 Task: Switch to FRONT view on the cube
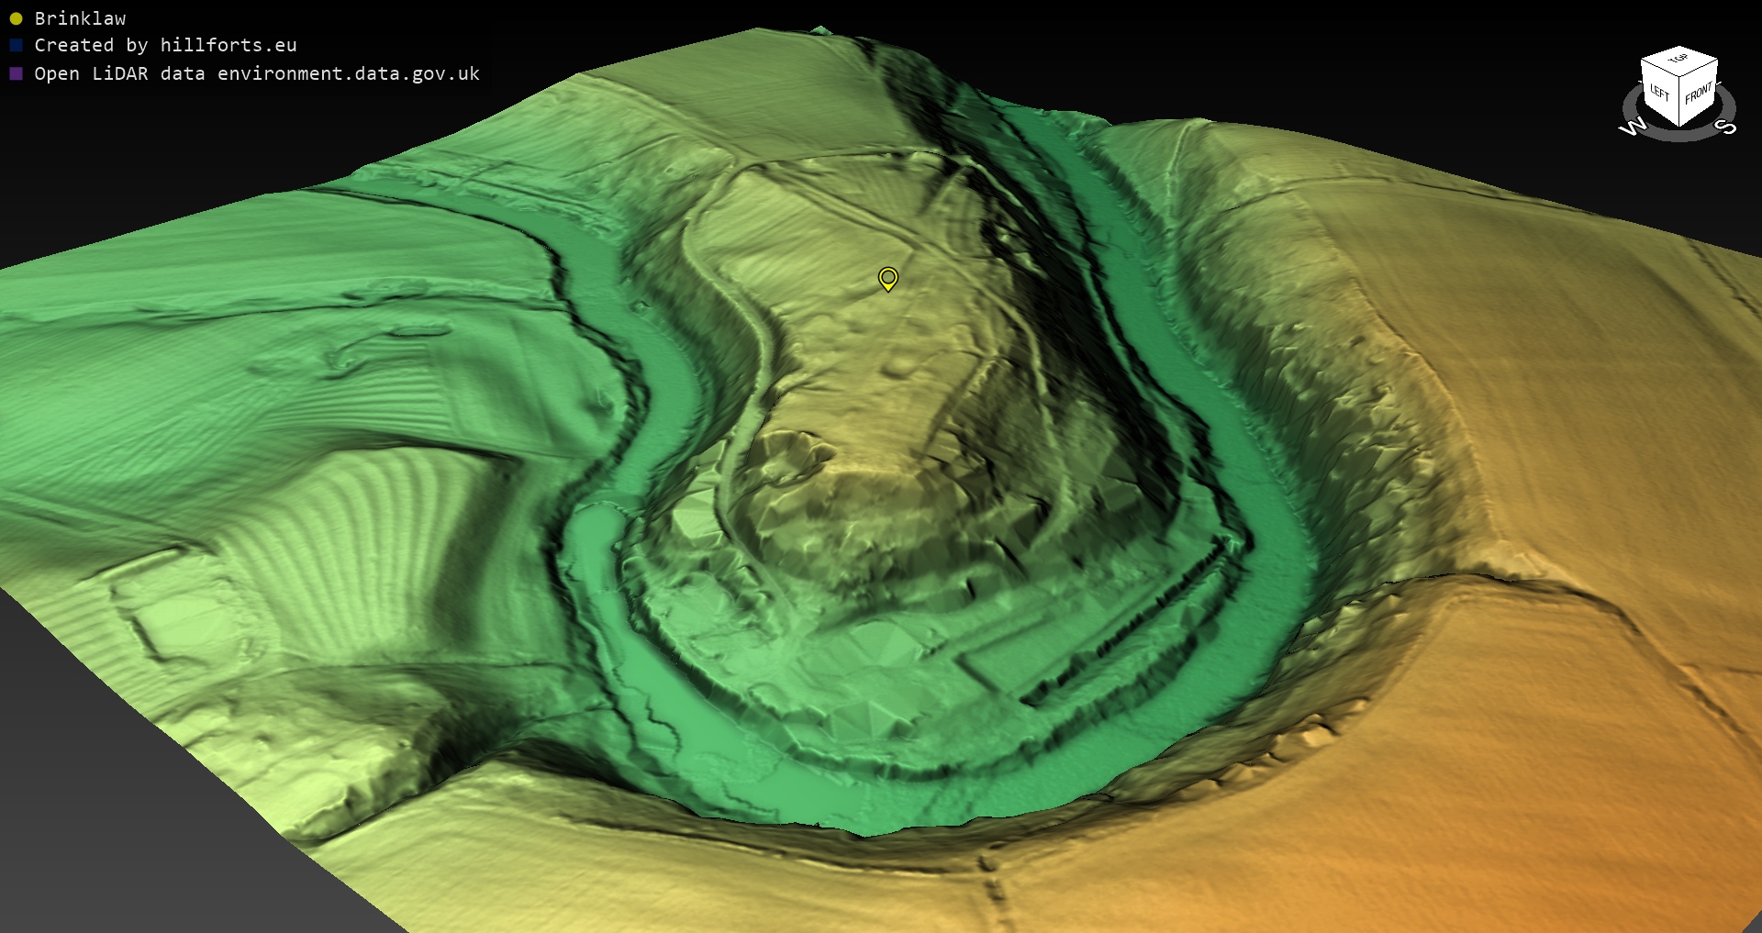[1699, 94]
